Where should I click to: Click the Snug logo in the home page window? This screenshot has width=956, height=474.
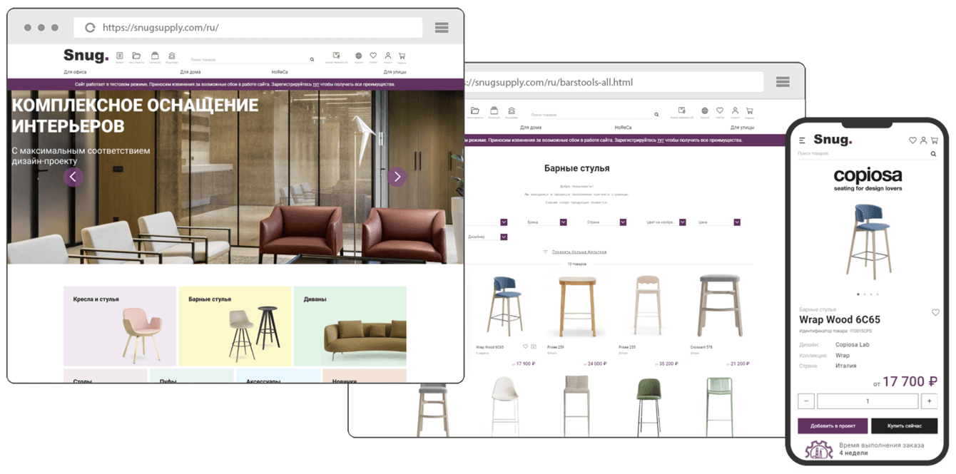pos(86,56)
